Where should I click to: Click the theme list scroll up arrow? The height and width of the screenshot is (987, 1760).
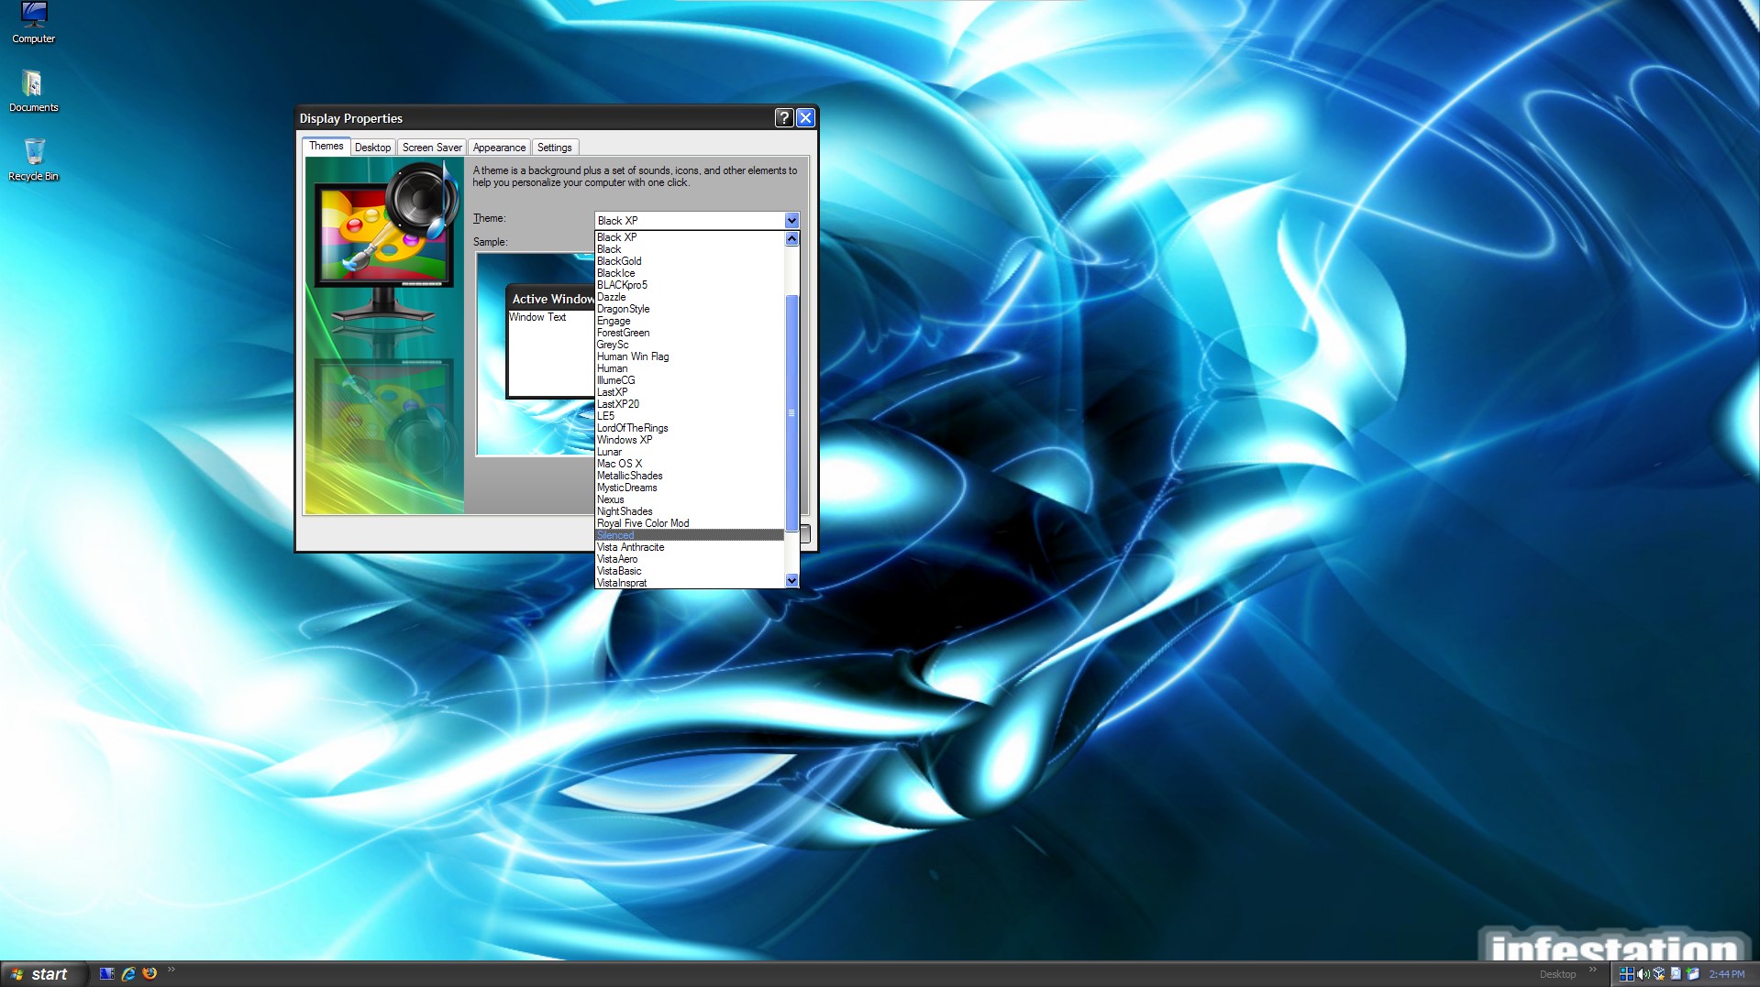point(791,238)
